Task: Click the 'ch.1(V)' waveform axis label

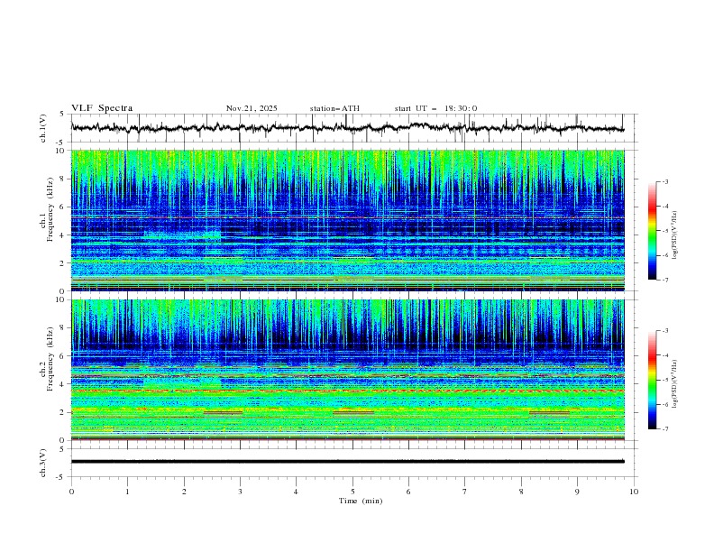Action: pyautogui.click(x=43, y=128)
